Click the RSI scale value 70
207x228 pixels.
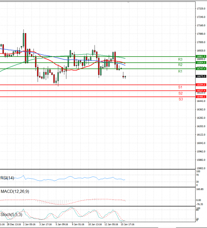point(197,175)
